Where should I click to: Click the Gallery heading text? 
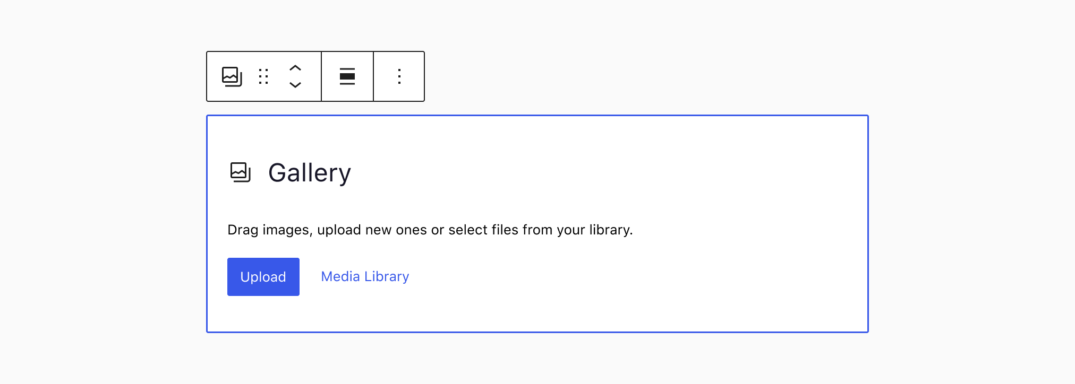(x=310, y=173)
